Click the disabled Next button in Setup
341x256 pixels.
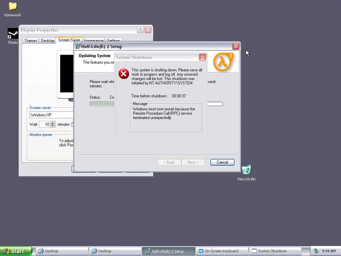click(193, 162)
